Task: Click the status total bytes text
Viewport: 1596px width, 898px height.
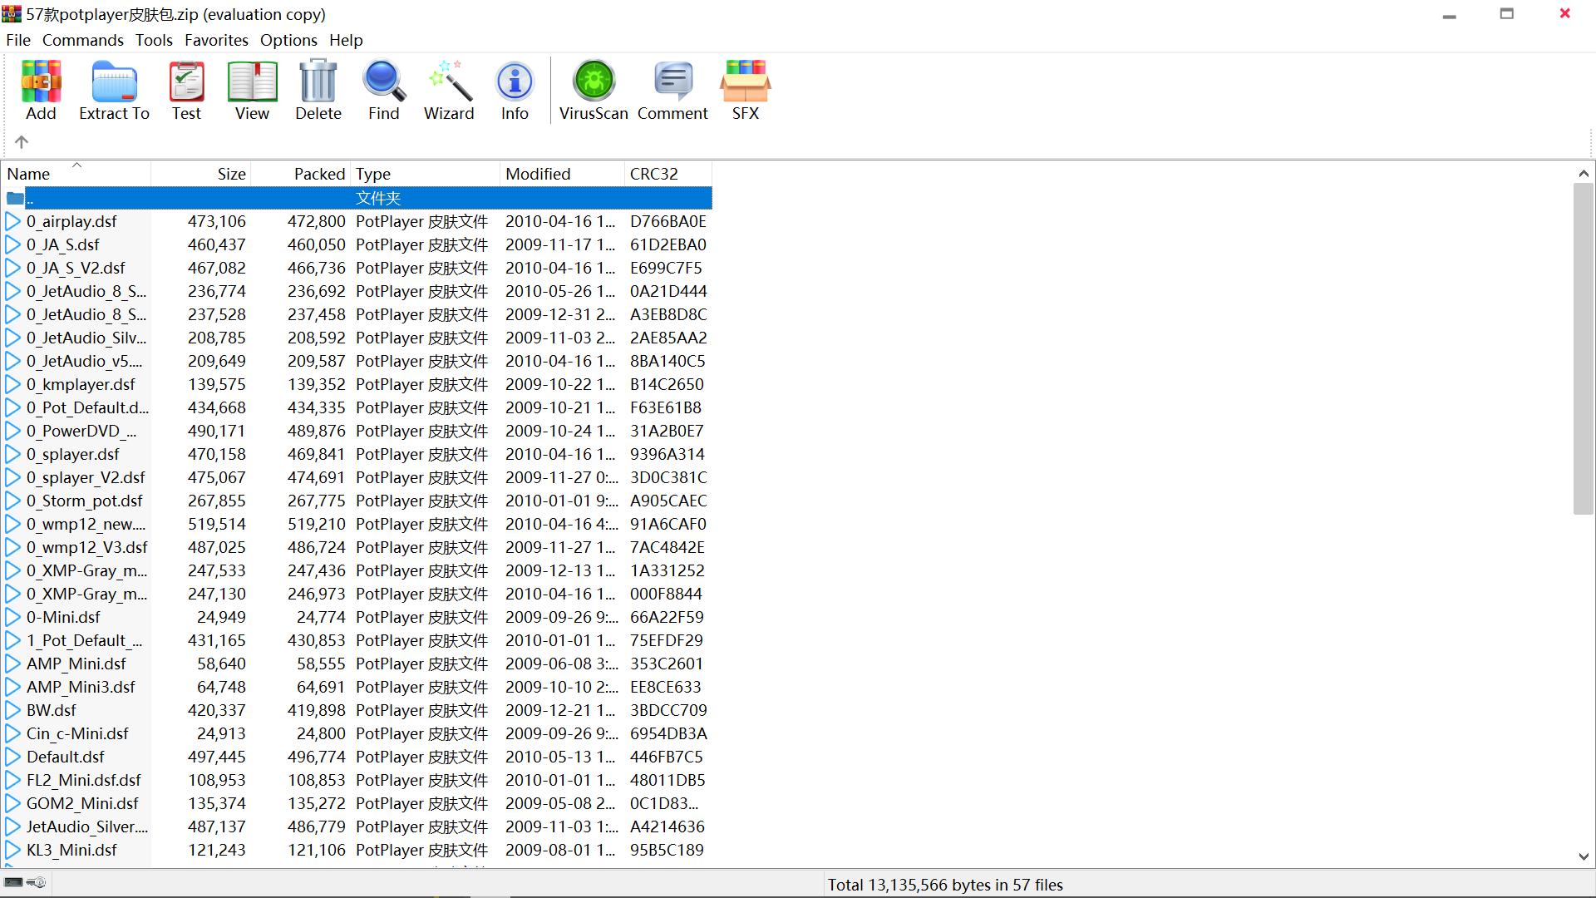Action: tap(945, 885)
